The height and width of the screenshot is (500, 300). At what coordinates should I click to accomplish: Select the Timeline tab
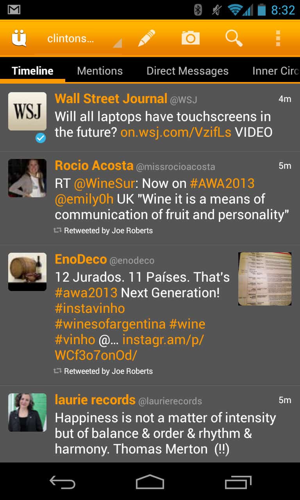[x=32, y=71]
